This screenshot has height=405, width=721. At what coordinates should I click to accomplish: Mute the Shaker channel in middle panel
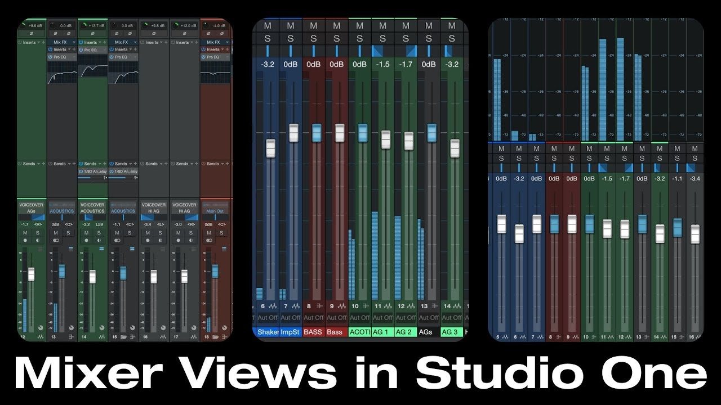268,25
